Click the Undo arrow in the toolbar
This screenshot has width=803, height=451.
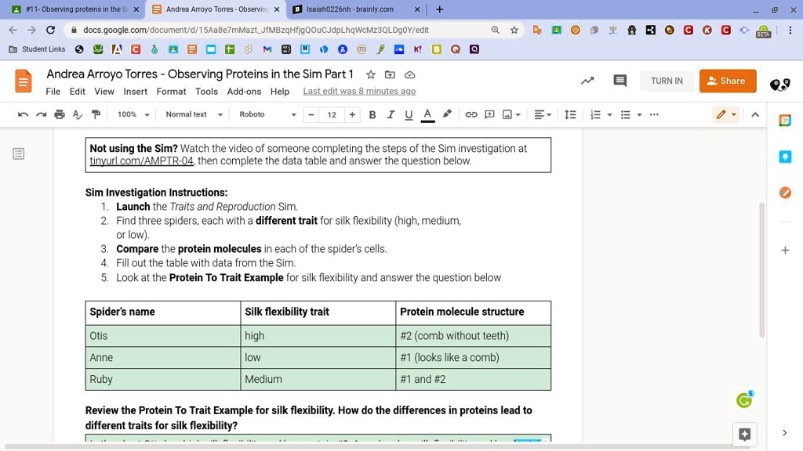[x=23, y=114]
